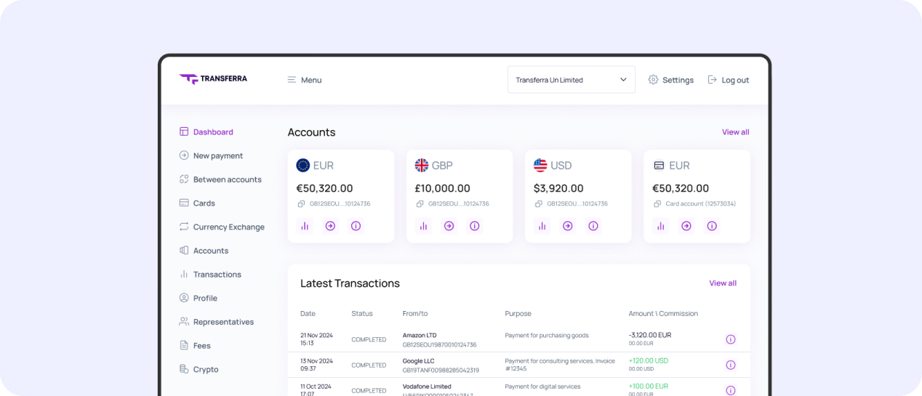Copy the USD account number icon
The image size is (922, 396).
click(538, 204)
